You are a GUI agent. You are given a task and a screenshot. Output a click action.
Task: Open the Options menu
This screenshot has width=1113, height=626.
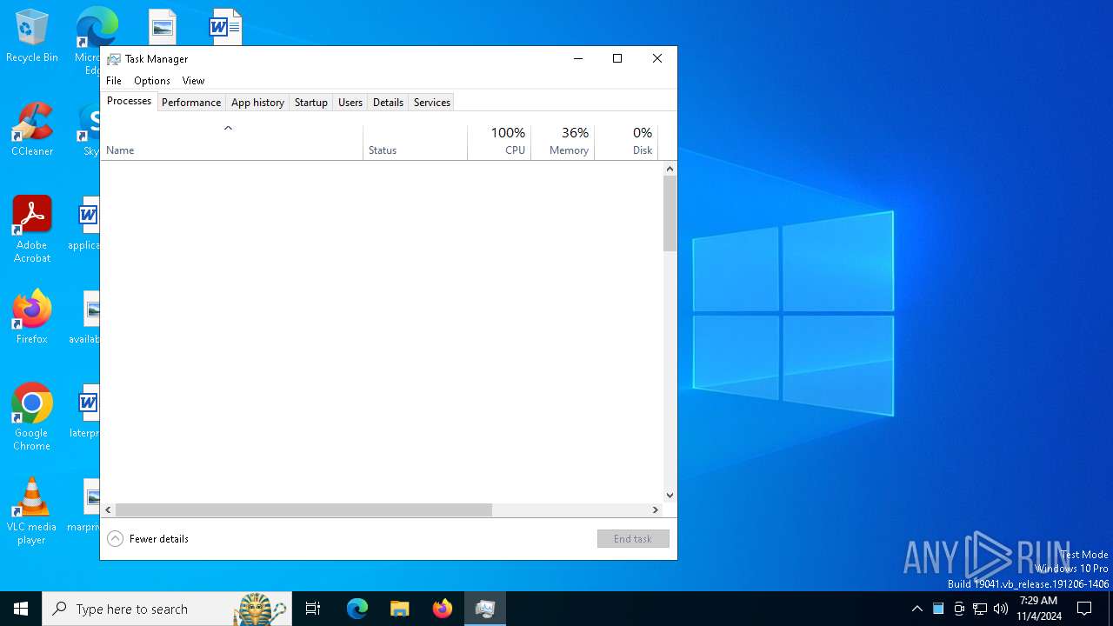coord(152,81)
